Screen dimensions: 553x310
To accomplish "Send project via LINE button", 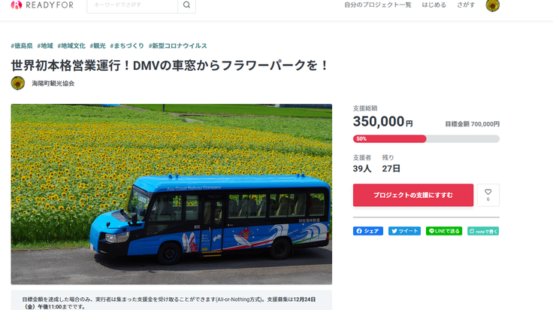I will coord(443,231).
